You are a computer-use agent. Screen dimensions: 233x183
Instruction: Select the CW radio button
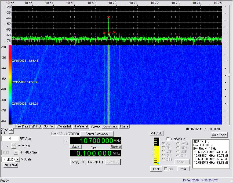(x=163, y=155)
